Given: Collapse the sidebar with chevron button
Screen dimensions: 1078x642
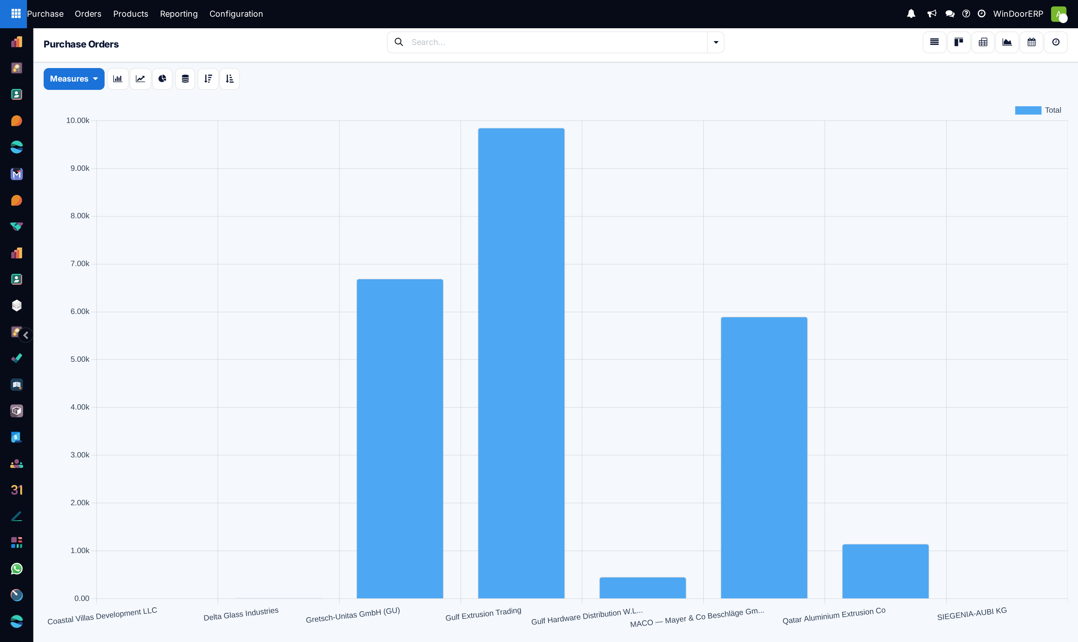Looking at the screenshot, I should point(26,335).
